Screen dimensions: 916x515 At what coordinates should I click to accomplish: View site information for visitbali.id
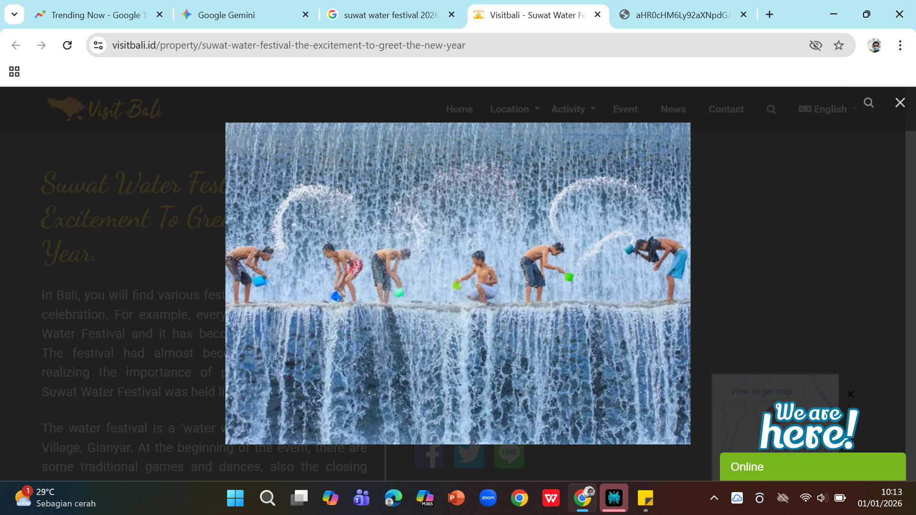point(98,45)
